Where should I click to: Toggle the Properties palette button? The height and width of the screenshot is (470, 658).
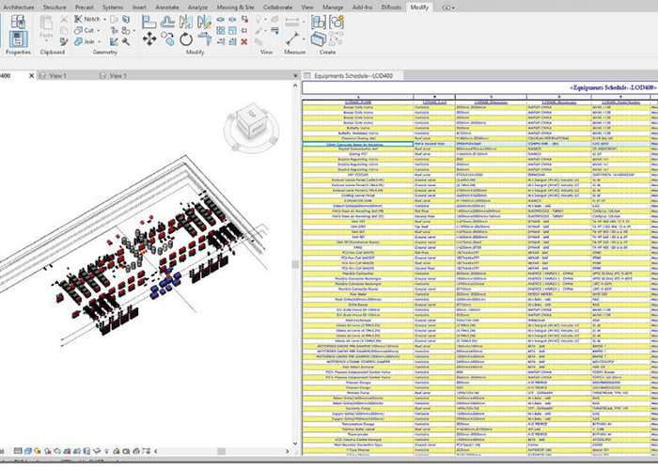click(x=18, y=39)
